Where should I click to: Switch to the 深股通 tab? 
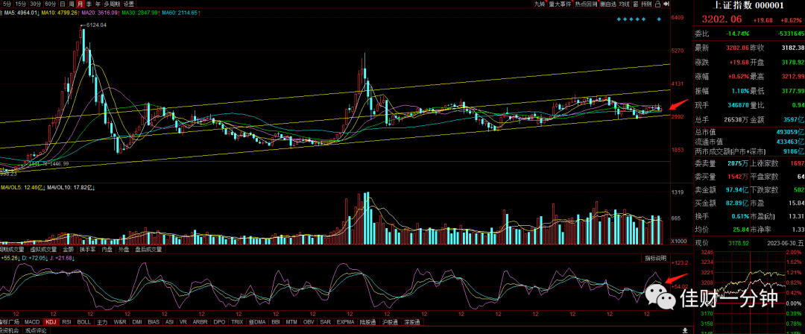(412, 322)
